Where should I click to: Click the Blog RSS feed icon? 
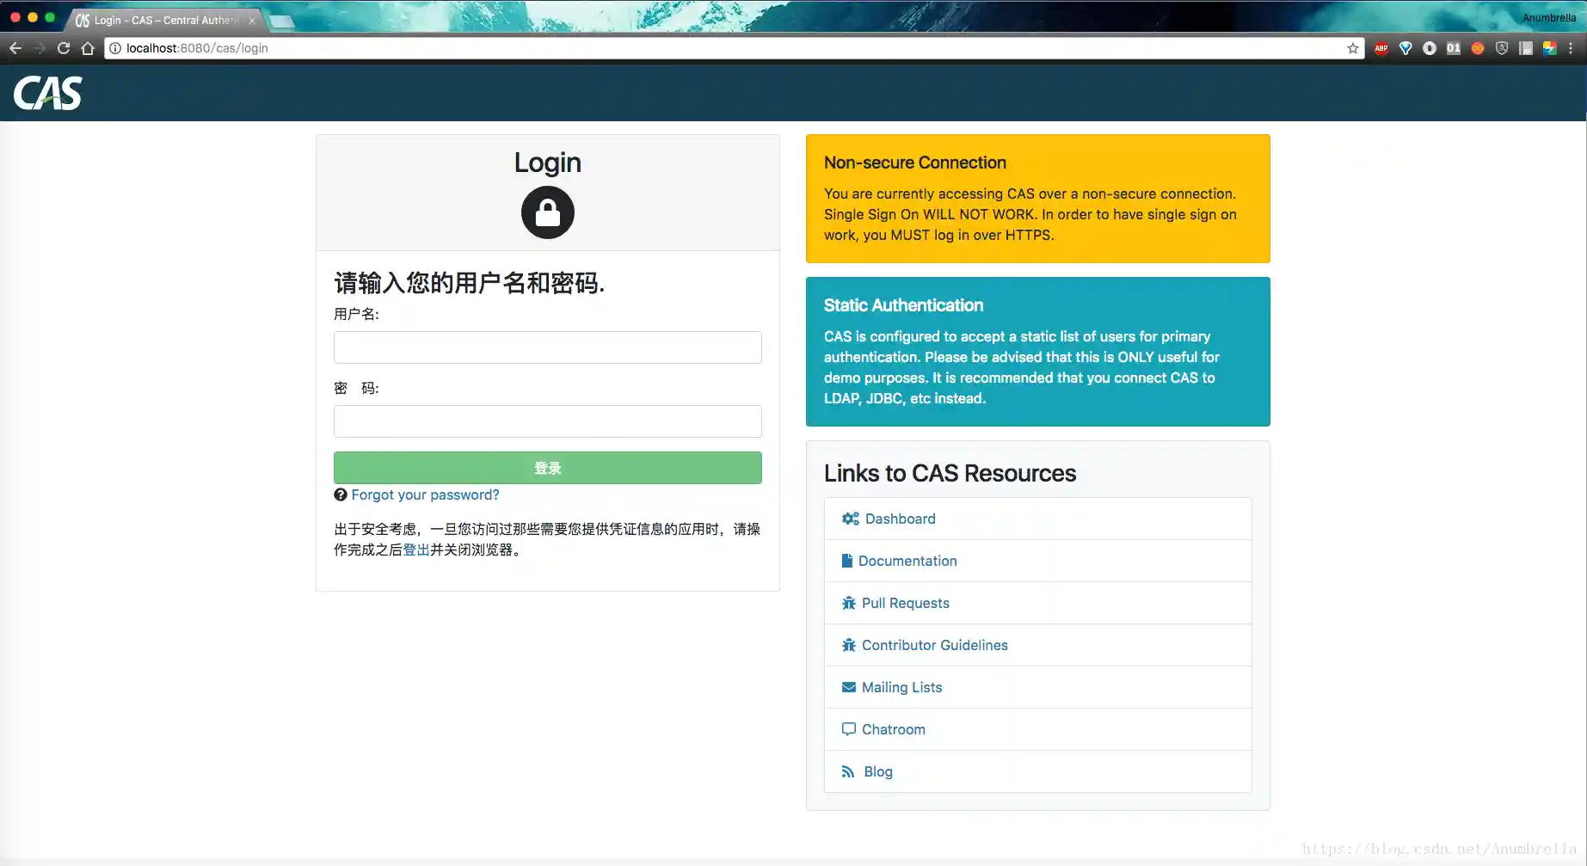coord(848,771)
